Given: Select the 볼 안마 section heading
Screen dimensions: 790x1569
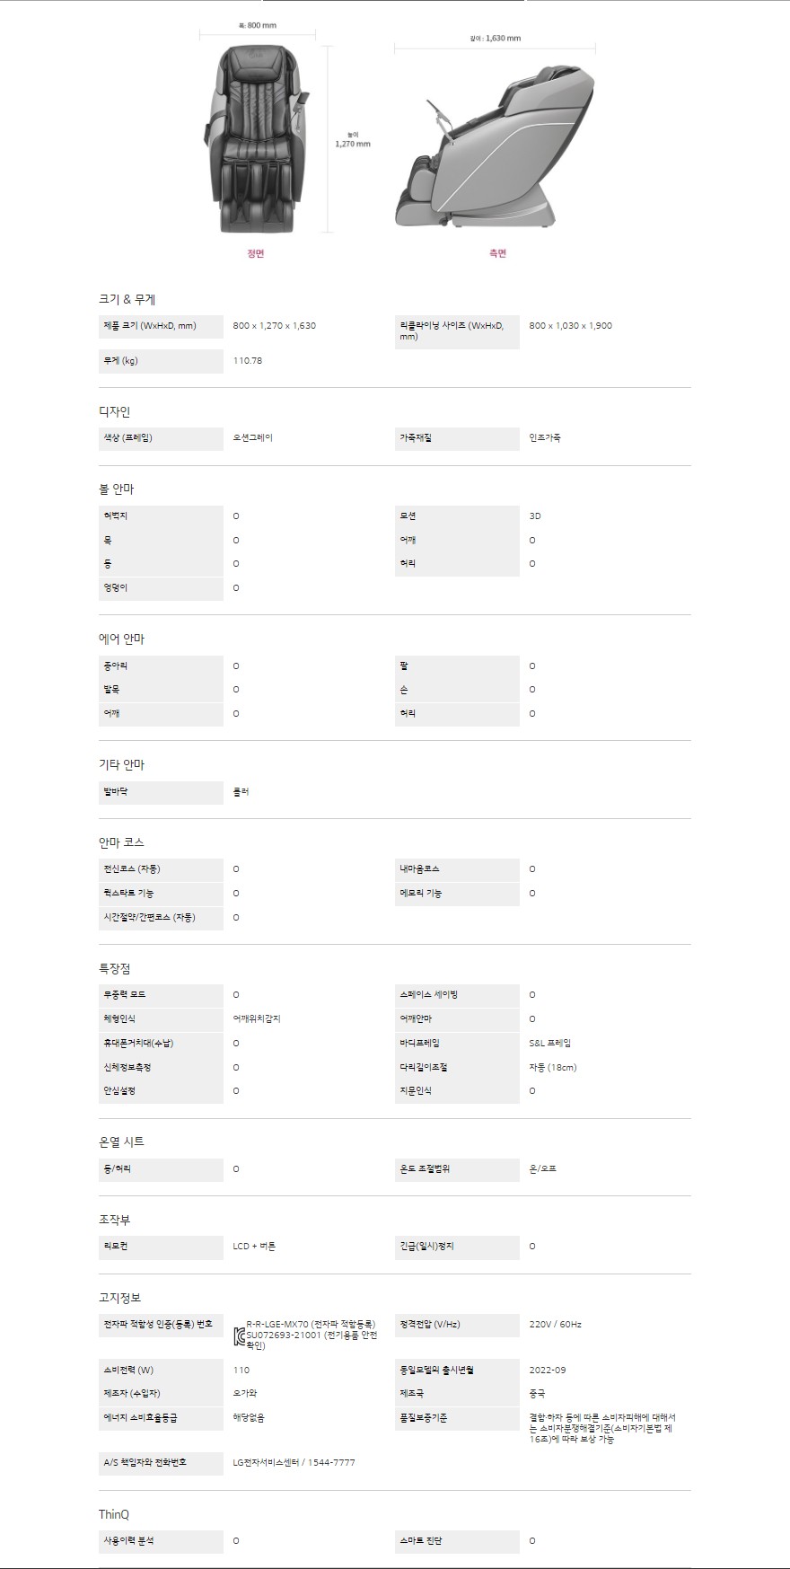Looking at the screenshot, I should click(x=116, y=489).
